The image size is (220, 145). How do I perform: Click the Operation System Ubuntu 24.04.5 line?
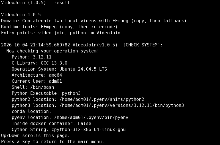click(59, 69)
